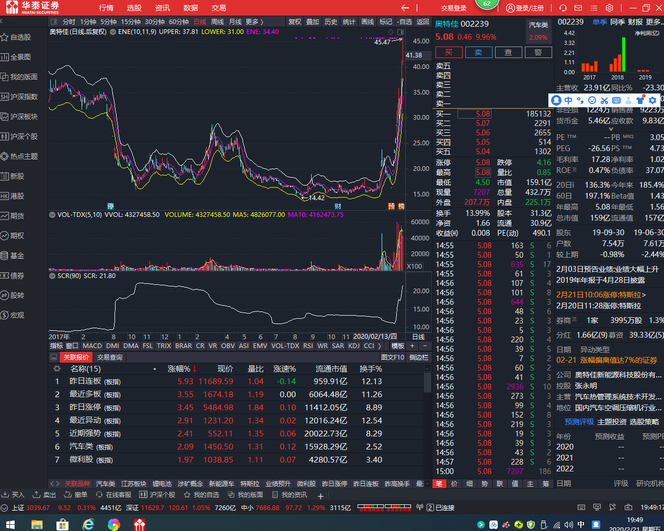Expand 更多 time period options
The height and width of the screenshot is (531, 664).
255,22
